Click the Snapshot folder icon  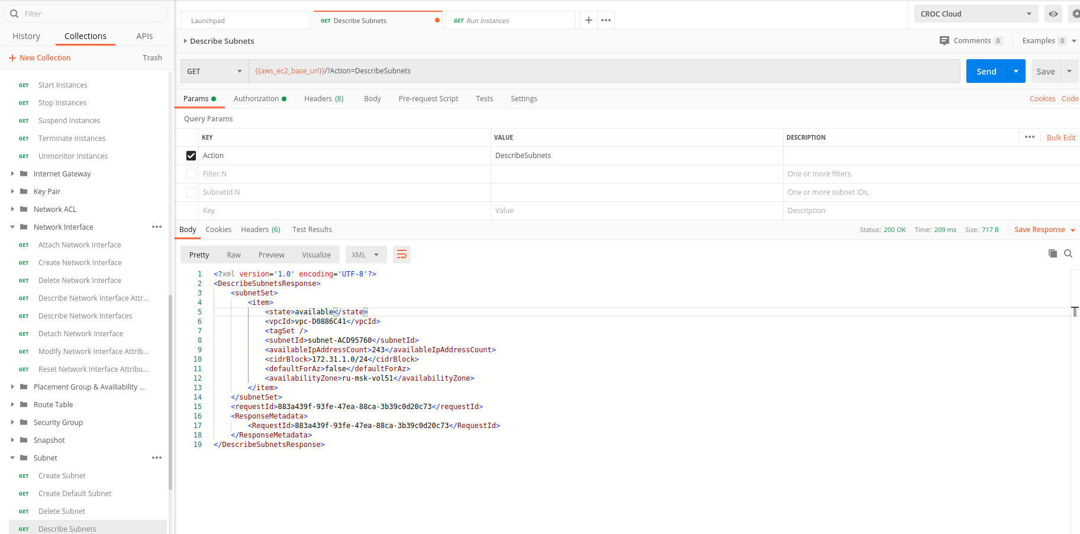click(24, 440)
